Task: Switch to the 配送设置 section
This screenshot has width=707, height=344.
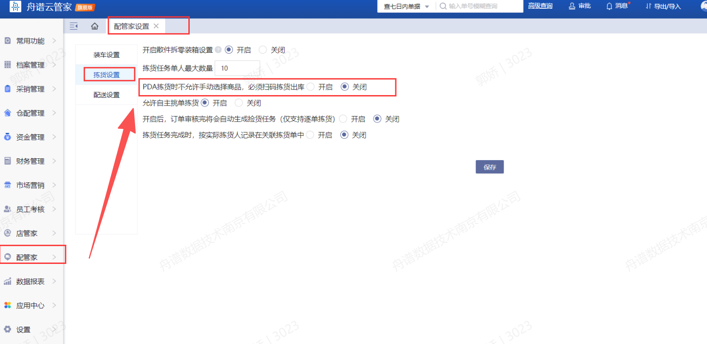Action: tap(106, 95)
